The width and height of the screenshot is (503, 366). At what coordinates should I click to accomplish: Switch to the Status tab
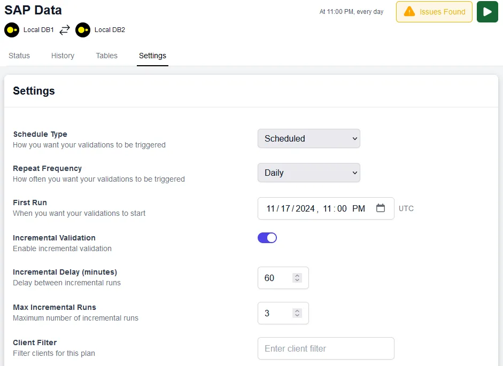19,56
